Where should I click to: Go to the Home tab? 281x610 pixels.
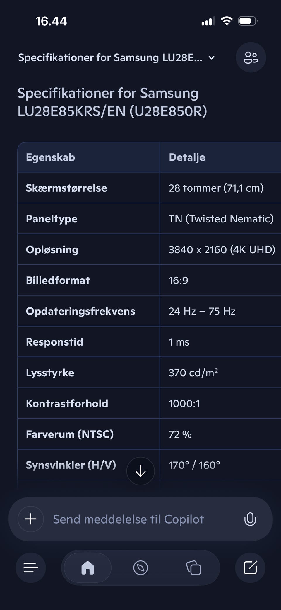88,568
